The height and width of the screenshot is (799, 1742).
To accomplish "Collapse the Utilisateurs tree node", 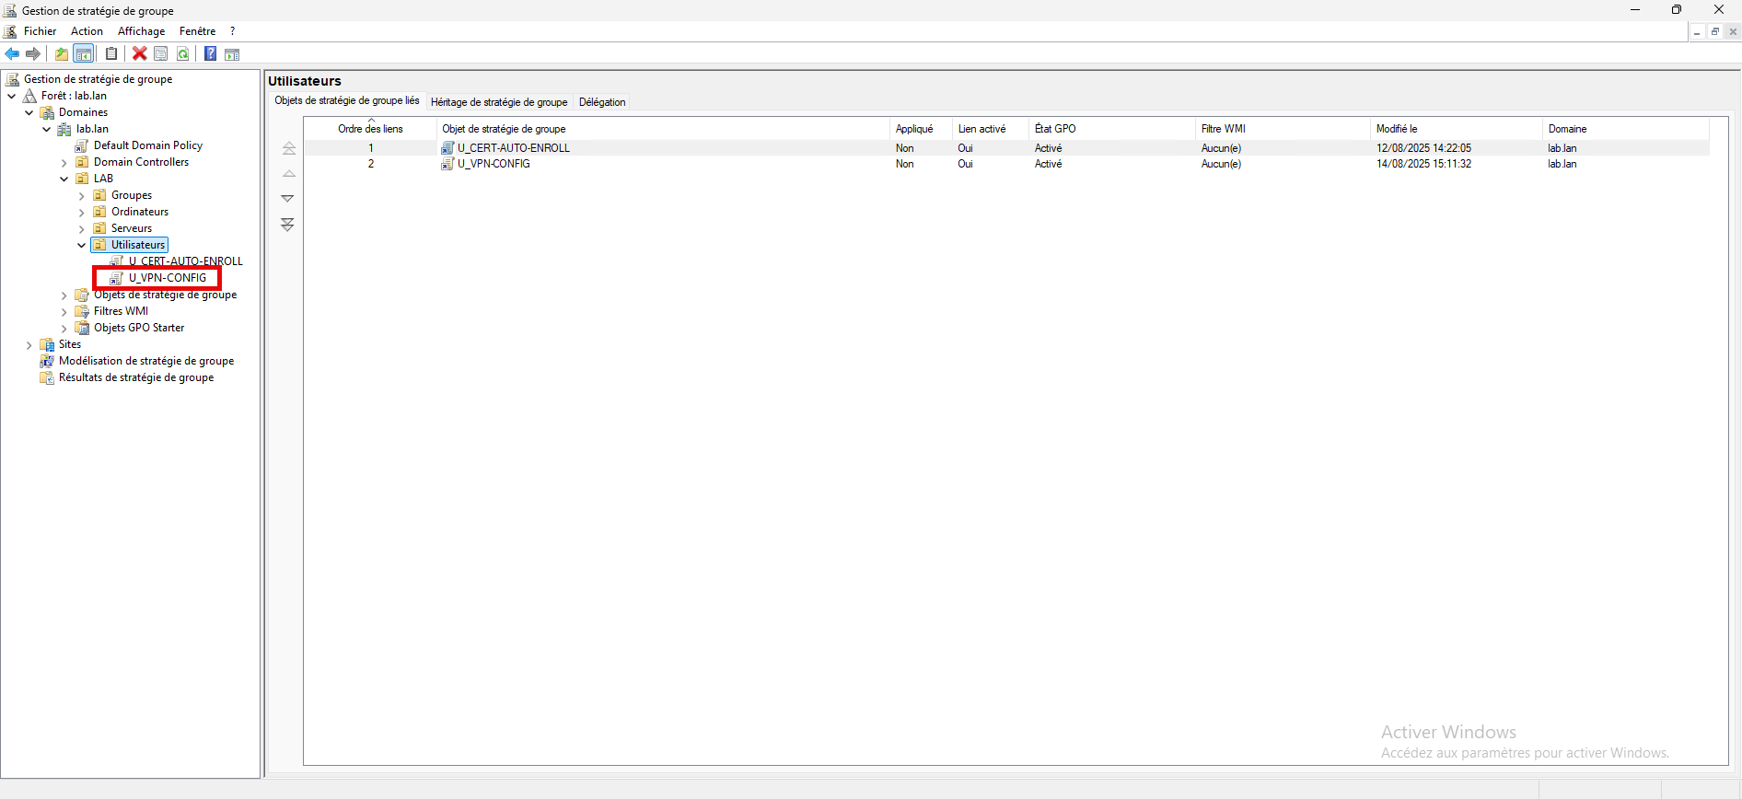I will (82, 246).
